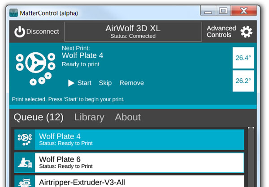
Task: Click the large Wolf Plate 4 preview thumbnail
Action: pyautogui.click(x=35, y=68)
